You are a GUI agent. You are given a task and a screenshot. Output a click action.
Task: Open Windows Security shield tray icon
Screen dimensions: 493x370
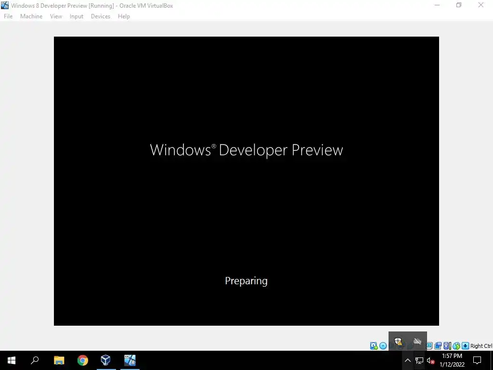(398, 341)
